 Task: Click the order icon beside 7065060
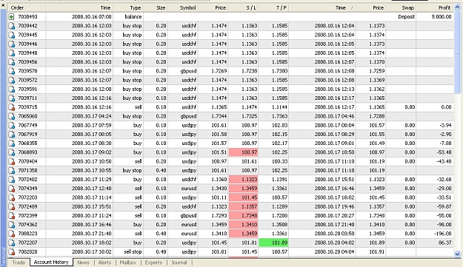[11, 116]
